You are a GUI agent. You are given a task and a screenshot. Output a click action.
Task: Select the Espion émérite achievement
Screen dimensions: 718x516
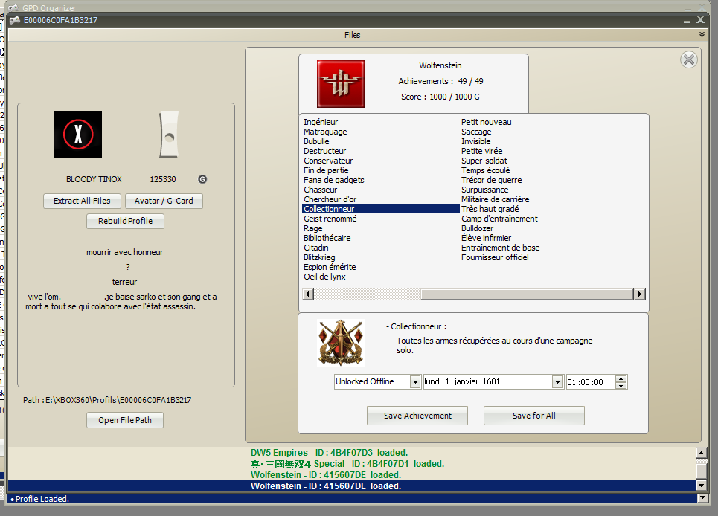click(x=330, y=267)
